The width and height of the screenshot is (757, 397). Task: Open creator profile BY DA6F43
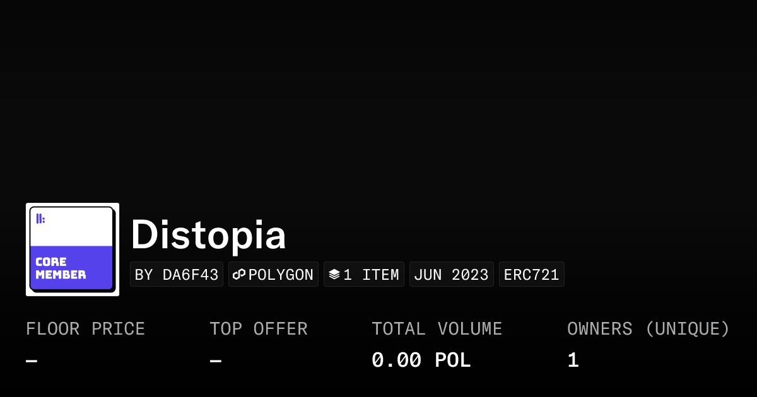[x=177, y=275]
